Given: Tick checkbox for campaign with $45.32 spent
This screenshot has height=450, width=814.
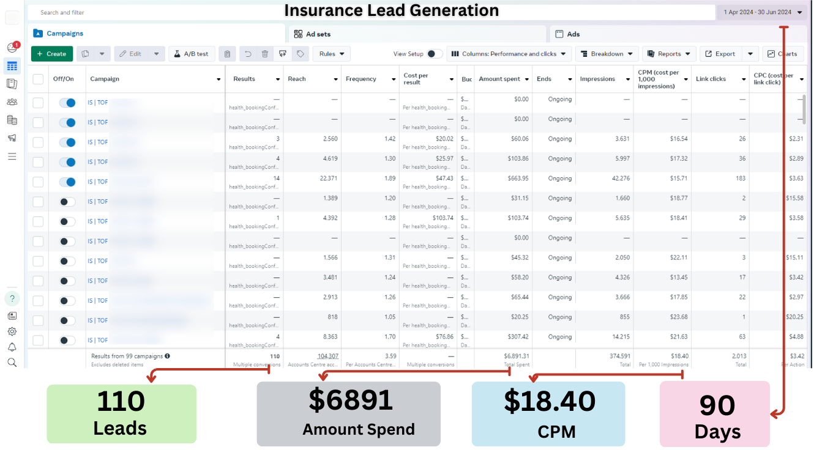Looking at the screenshot, I should tap(38, 261).
